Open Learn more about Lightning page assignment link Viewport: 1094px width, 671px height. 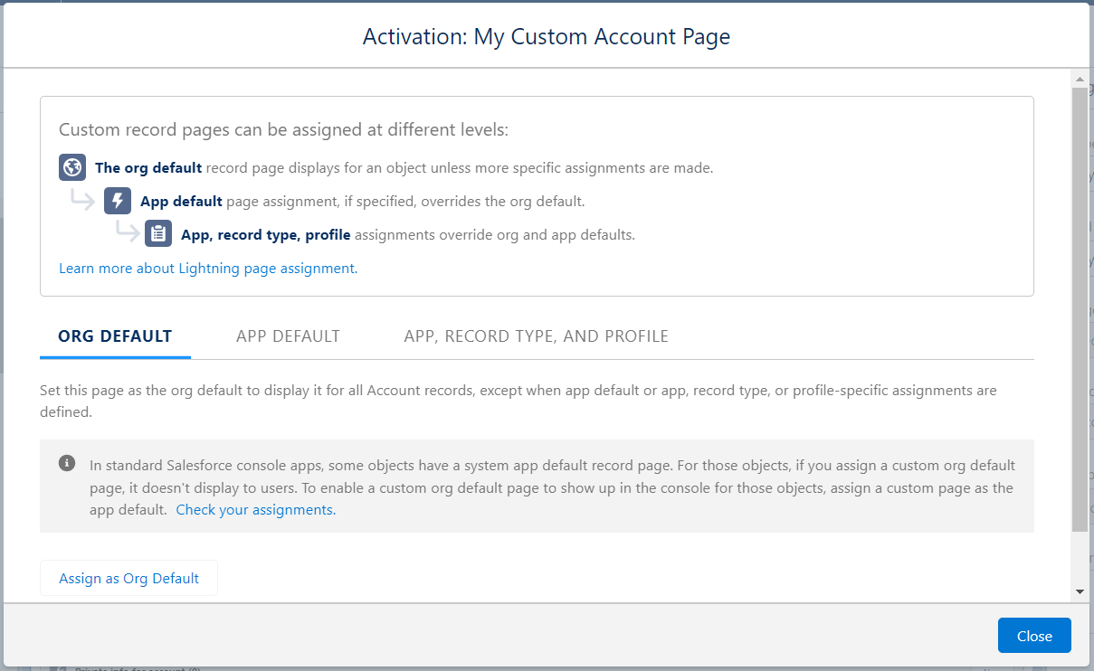click(x=207, y=269)
